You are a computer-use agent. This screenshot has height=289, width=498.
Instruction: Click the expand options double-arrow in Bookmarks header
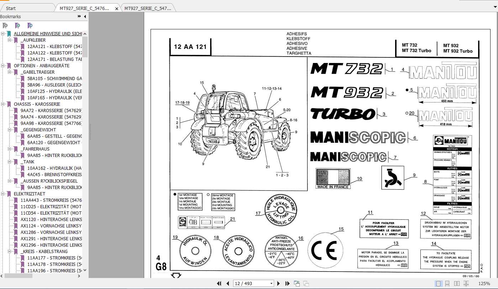[78, 16]
